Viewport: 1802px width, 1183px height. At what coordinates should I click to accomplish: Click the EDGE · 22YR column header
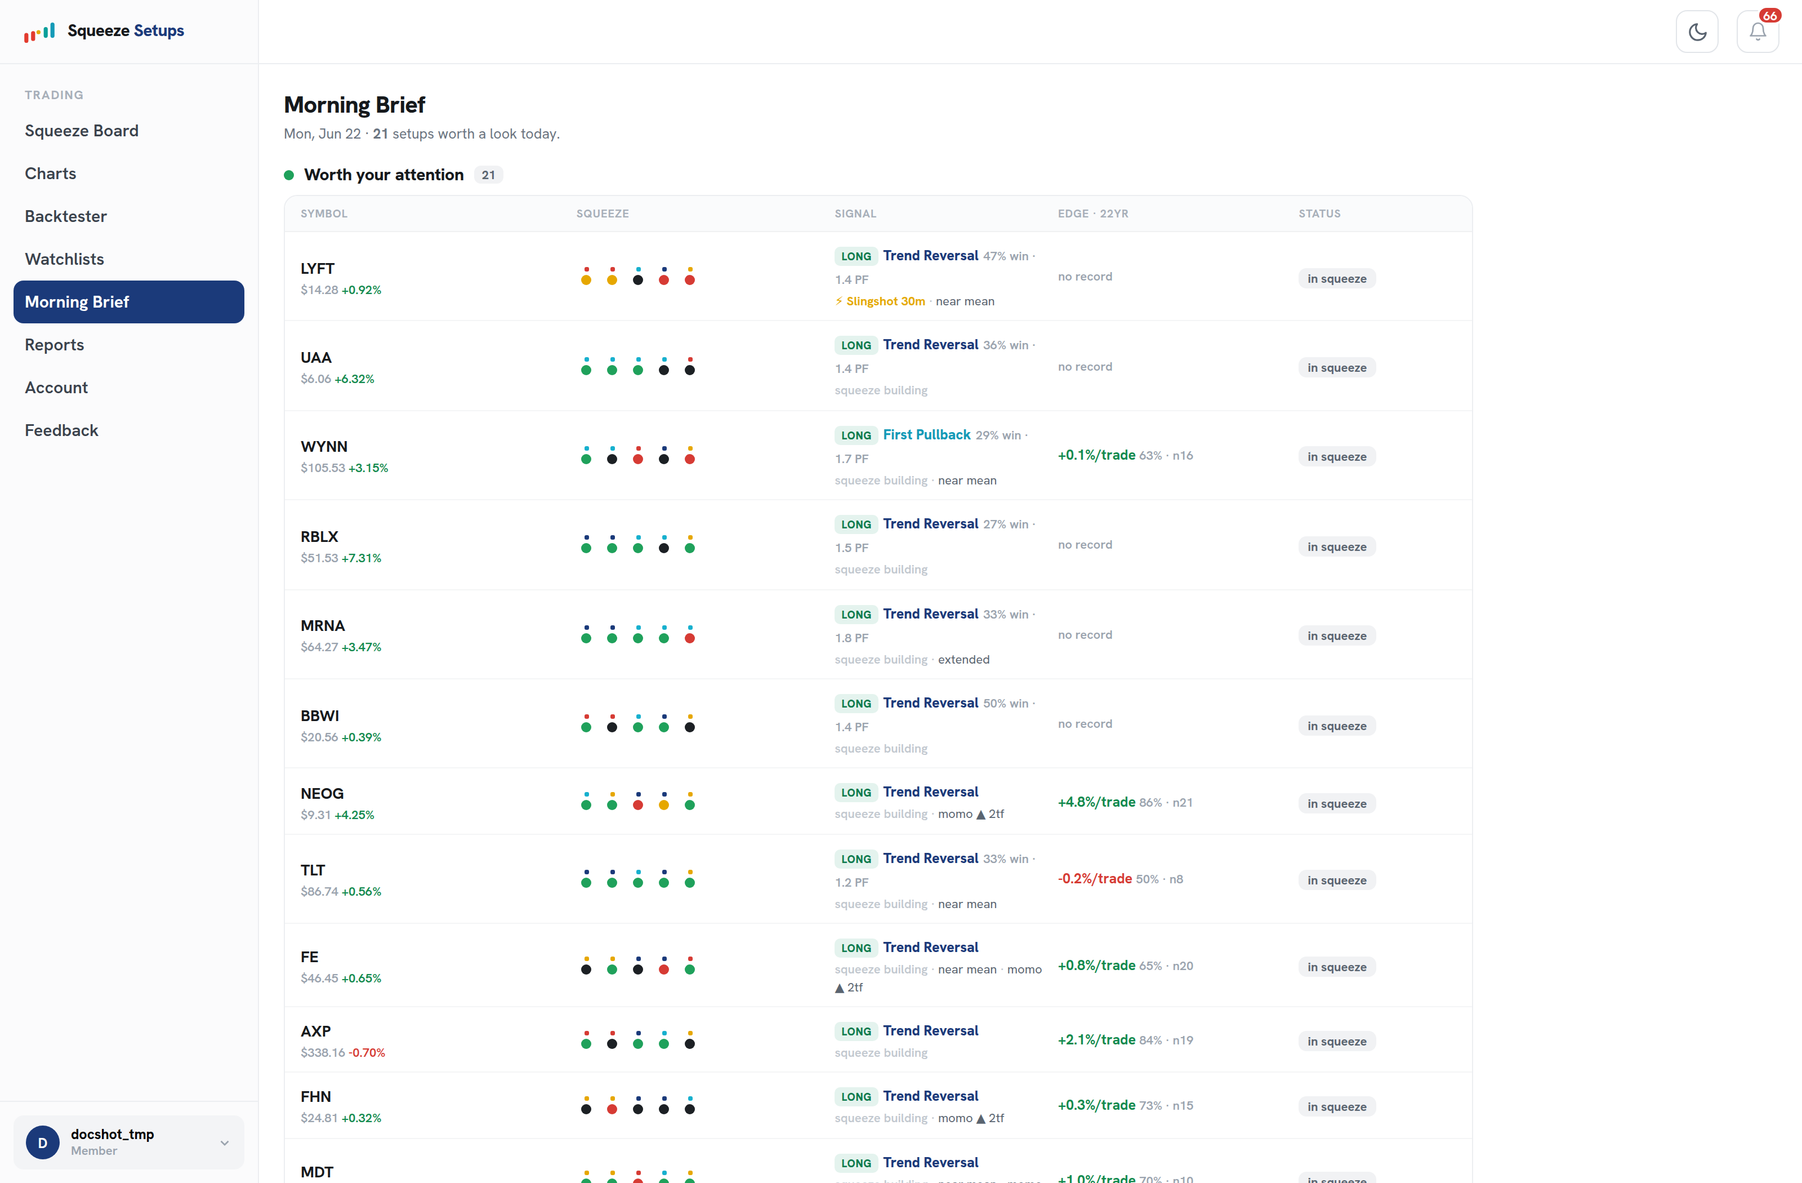pyautogui.click(x=1092, y=214)
